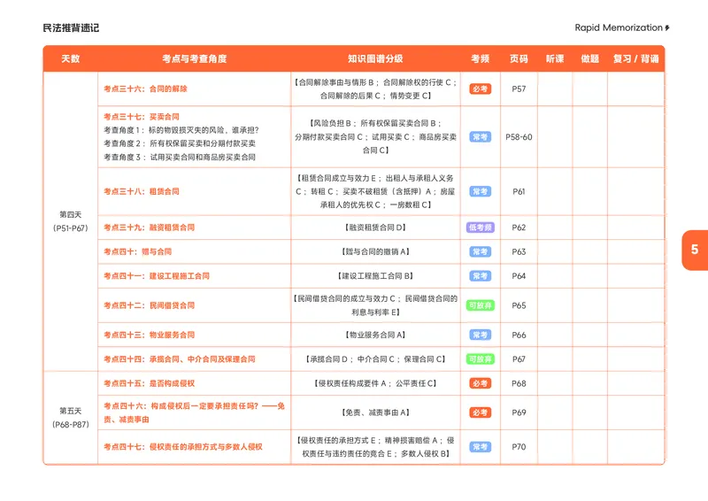Click page number P66
Image resolution: width=708 pixels, height=501 pixels.
pyautogui.click(x=519, y=335)
